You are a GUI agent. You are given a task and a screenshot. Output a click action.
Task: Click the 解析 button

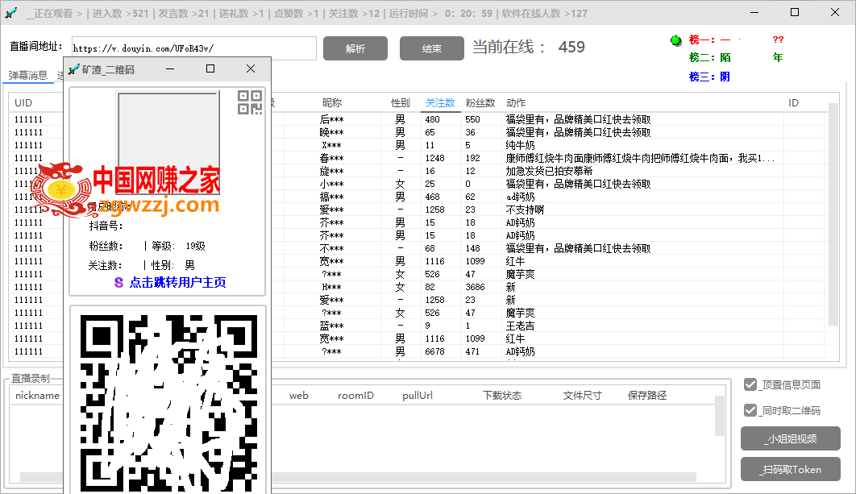coord(355,48)
